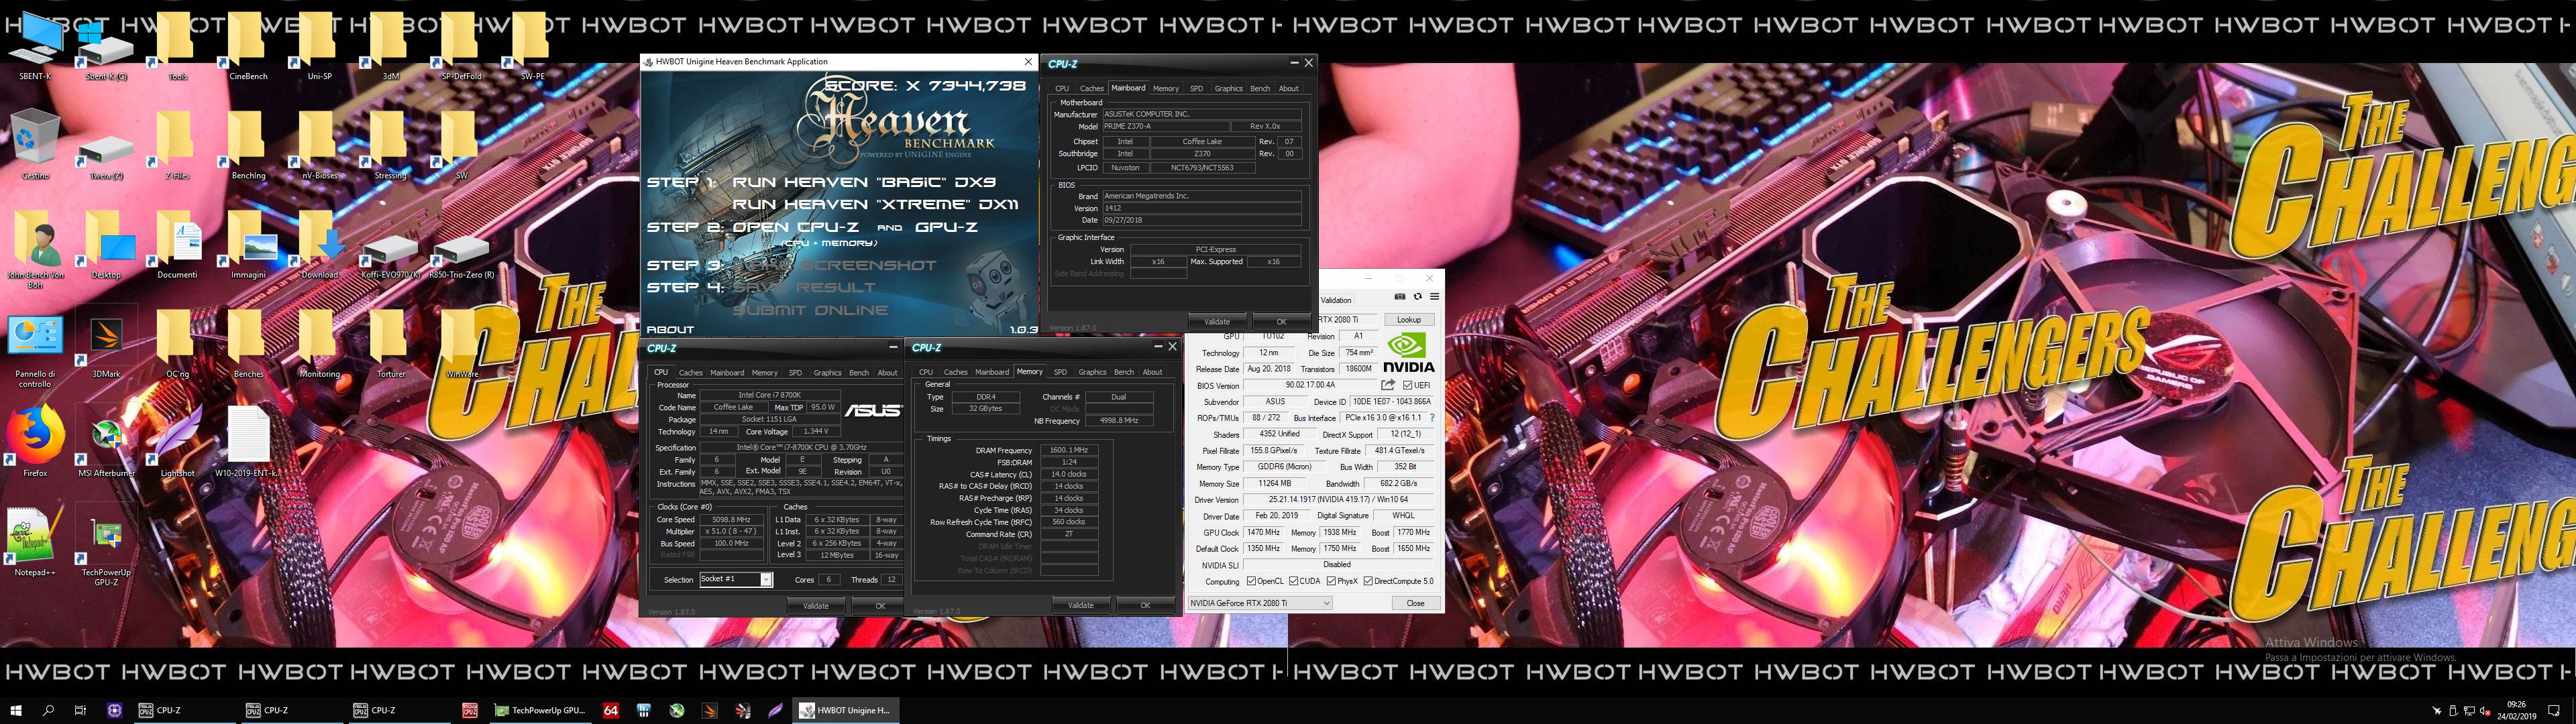This screenshot has width=2576, height=724.
Task: Click Run Heaven Basic DX9 option
Action: coord(864,182)
